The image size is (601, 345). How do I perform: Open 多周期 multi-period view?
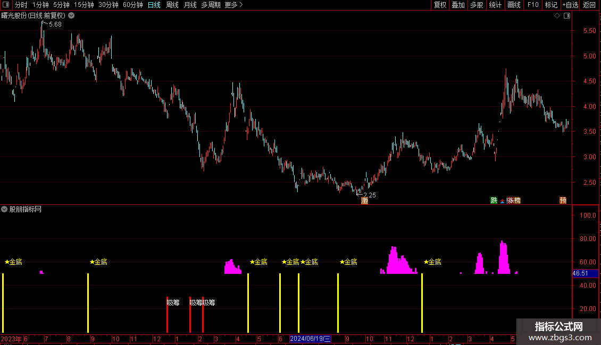coord(211,5)
